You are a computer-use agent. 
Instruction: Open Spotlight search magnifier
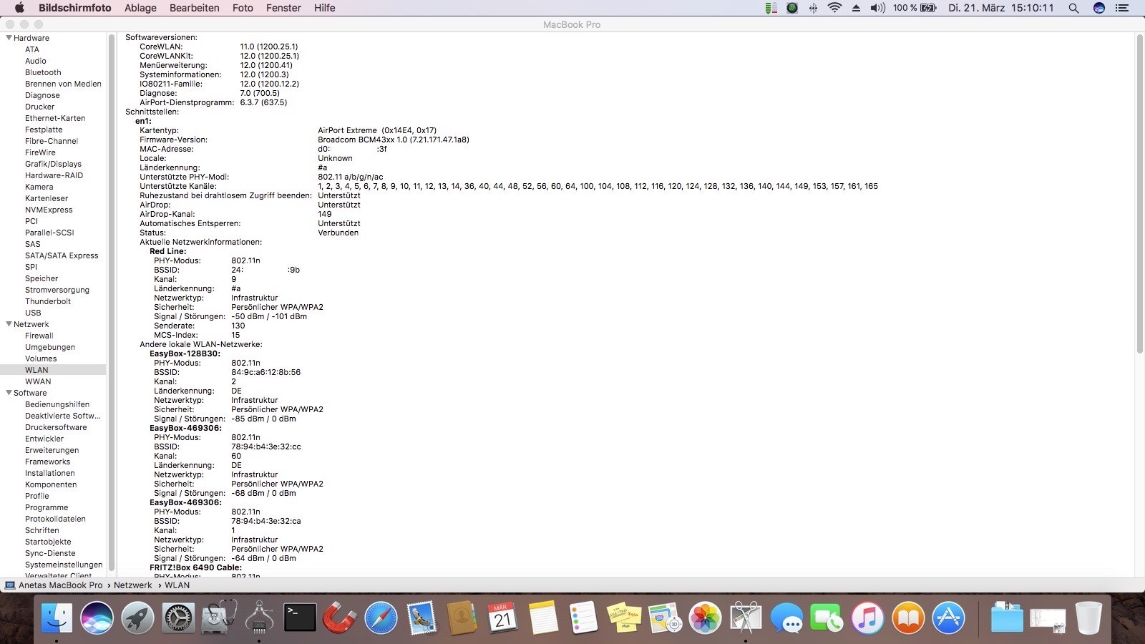[x=1073, y=8]
